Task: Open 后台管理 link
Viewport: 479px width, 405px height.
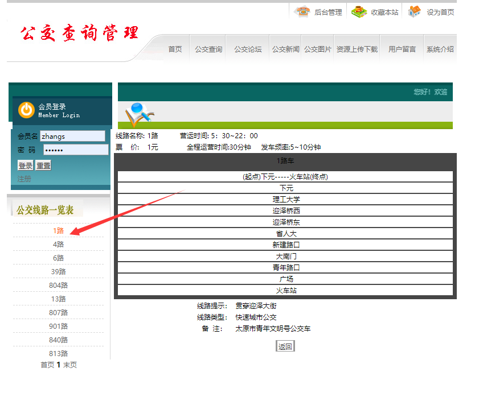Action: coord(328,12)
